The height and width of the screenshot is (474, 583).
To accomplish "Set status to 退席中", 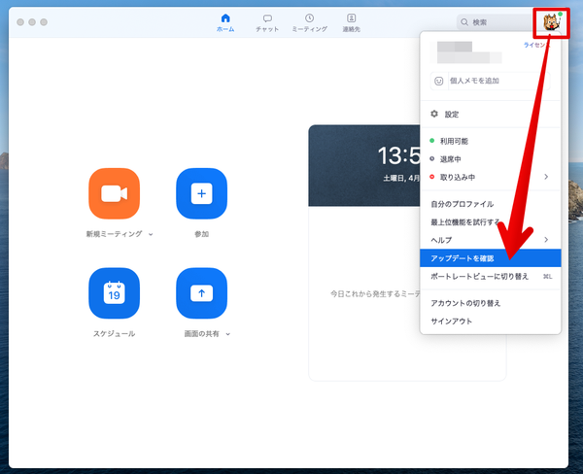I will (x=450, y=158).
